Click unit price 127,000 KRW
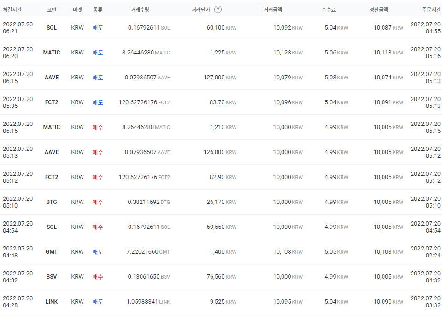The height and width of the screenshot is (316, 442). 220,78
